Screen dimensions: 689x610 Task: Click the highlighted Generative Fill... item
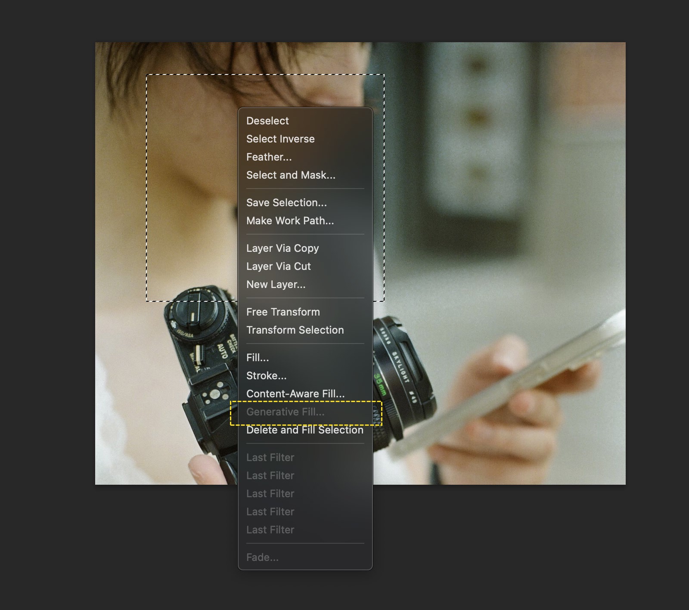[285, 412]
